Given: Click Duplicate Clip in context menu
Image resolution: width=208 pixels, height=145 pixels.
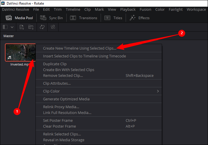Looking at the screenshot, I should coord(55,64).
